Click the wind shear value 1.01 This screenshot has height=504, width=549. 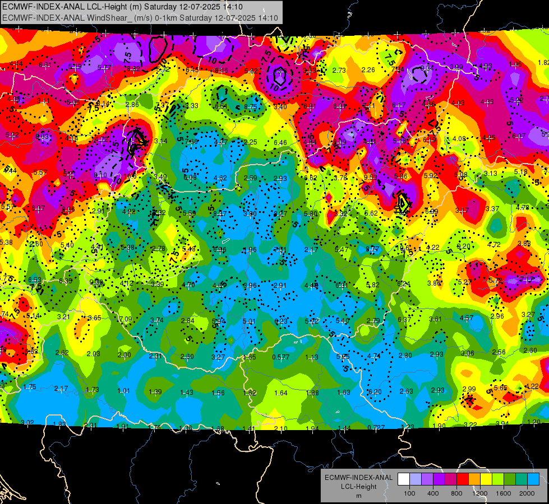124,391
